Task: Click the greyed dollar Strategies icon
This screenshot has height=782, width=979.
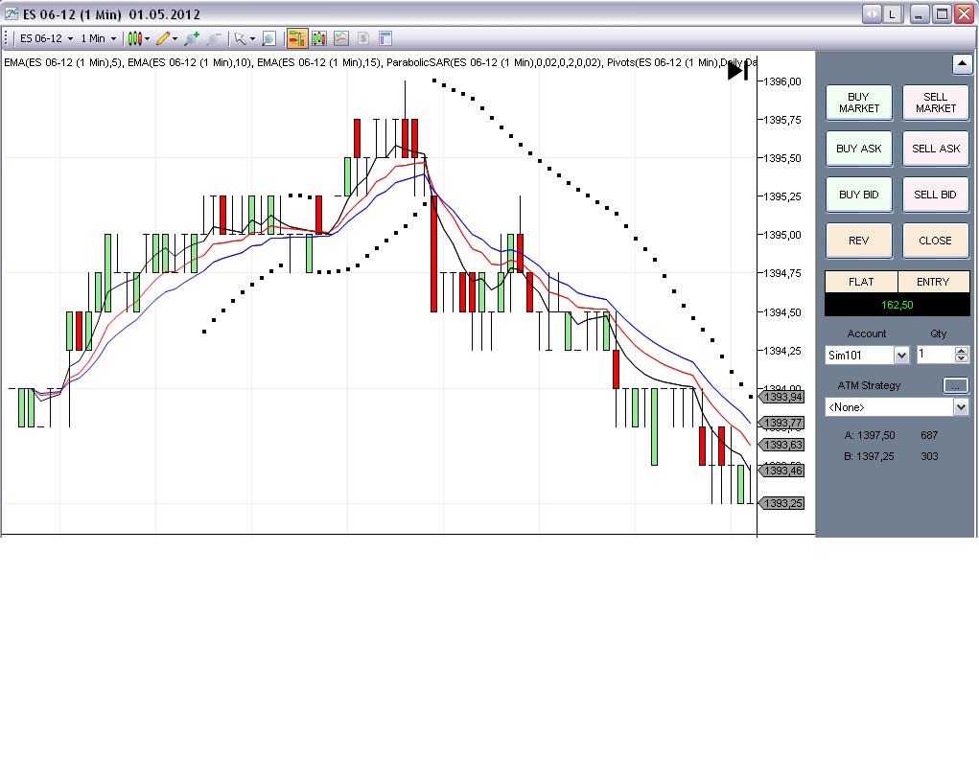Action: point(363,38)
